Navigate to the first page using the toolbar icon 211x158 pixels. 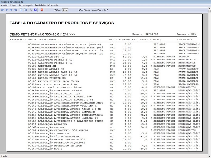(x=3, y=10)
